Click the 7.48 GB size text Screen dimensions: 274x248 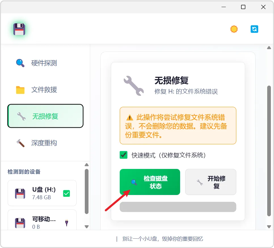pyautogui.click(x=41, y=197)
